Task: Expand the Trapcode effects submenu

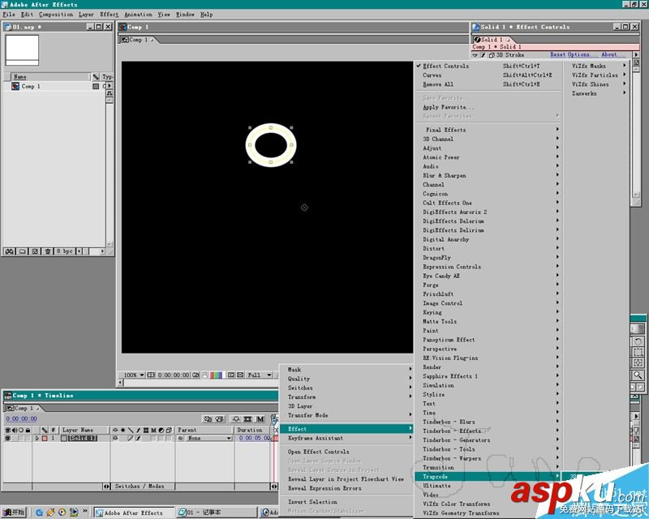Action: click(488, 476)
